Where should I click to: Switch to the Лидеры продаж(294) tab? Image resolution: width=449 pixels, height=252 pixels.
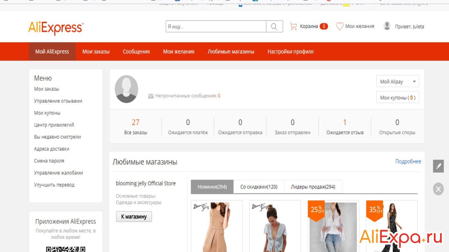[x=313, y=187]
